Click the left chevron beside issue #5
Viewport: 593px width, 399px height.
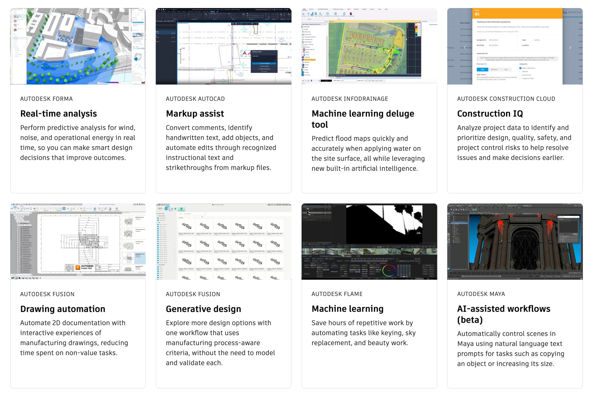pyautogui.click(x=465, y=48)
